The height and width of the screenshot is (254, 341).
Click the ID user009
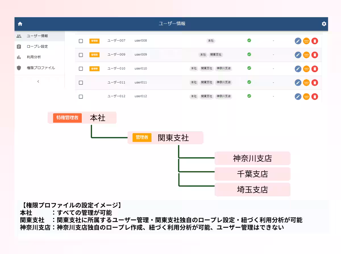pyautogui.click(x=141, y=55)
